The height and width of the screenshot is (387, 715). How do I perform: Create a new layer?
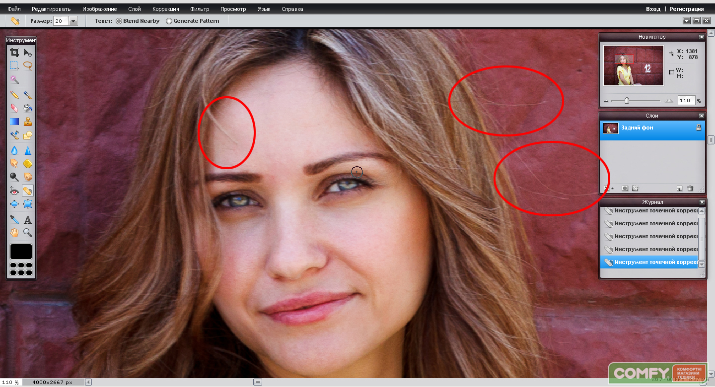click(x=679, y=189)
